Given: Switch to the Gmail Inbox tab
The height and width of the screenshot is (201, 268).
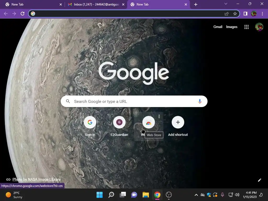Looking at the screenshot, I should (96, 4).
